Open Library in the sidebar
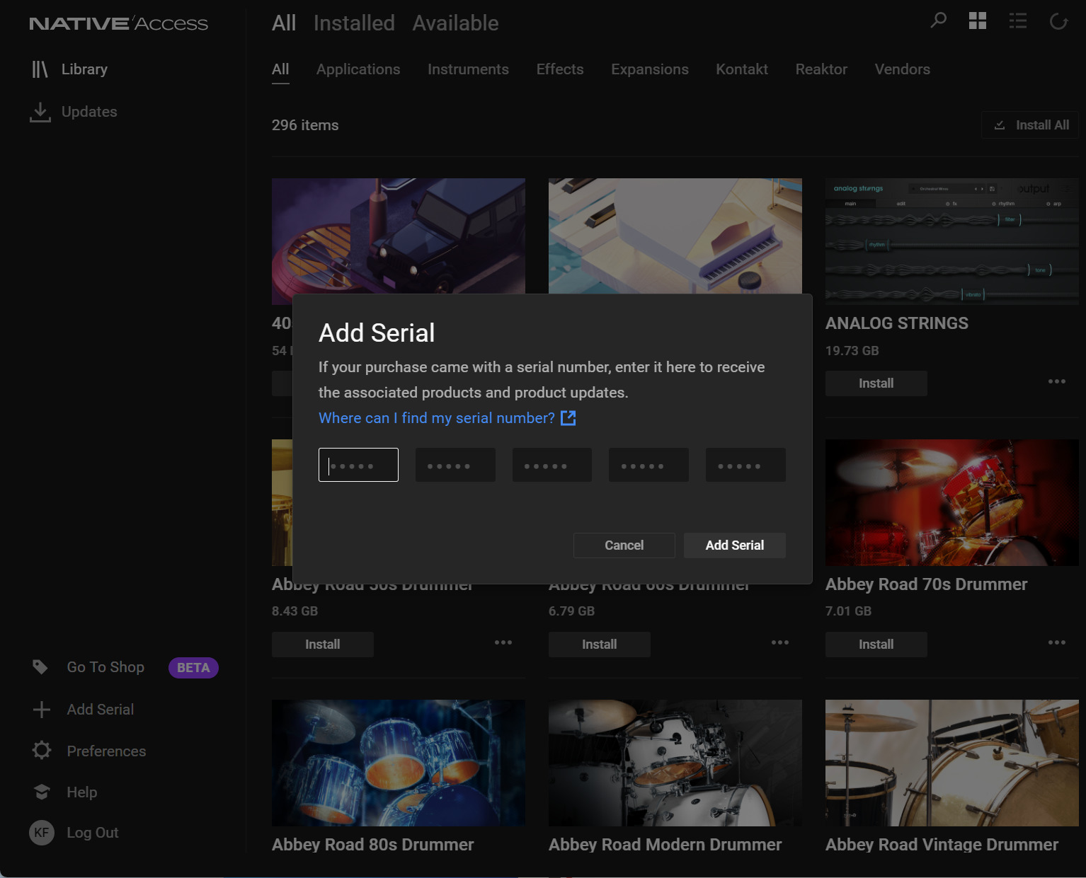The height and width of the screenshot is (878, 1086). pyautogui.click(x=69, y=69)
